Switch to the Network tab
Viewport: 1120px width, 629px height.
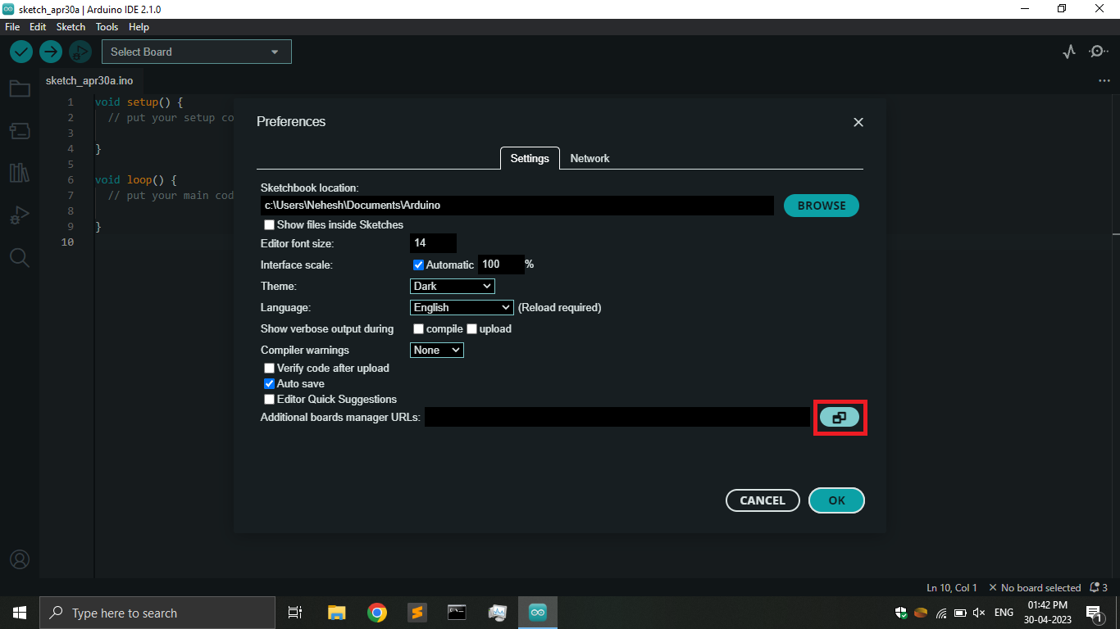click(590, 158)
